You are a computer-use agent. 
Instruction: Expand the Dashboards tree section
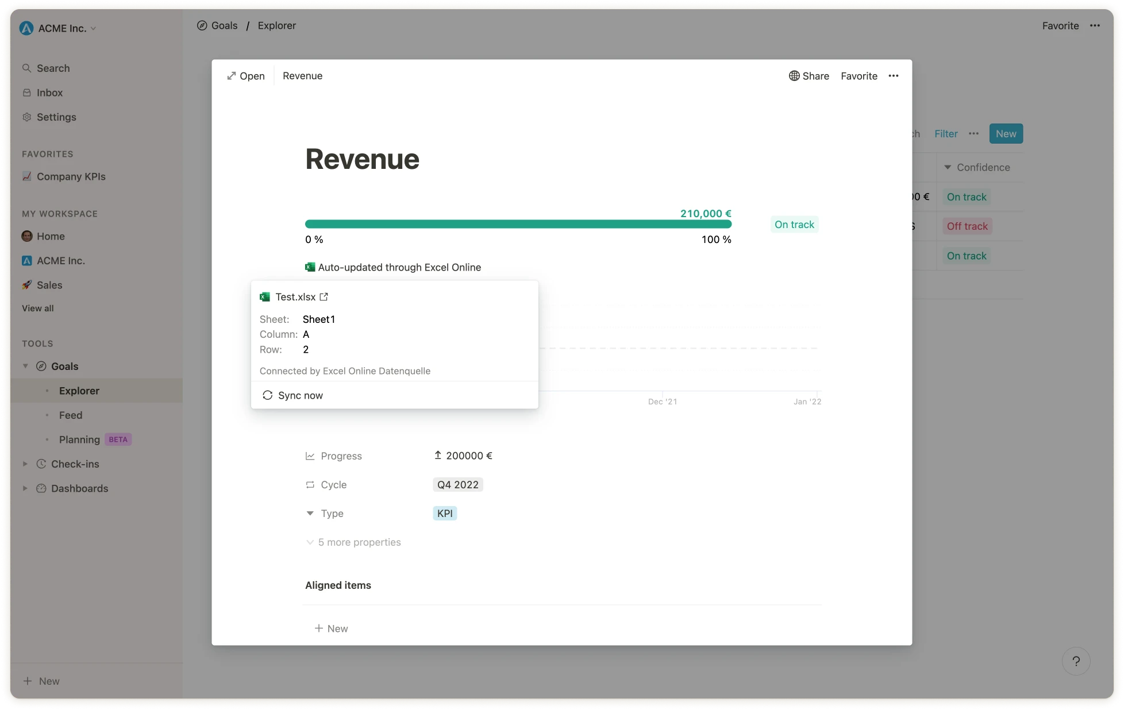[x=25, y=488]
